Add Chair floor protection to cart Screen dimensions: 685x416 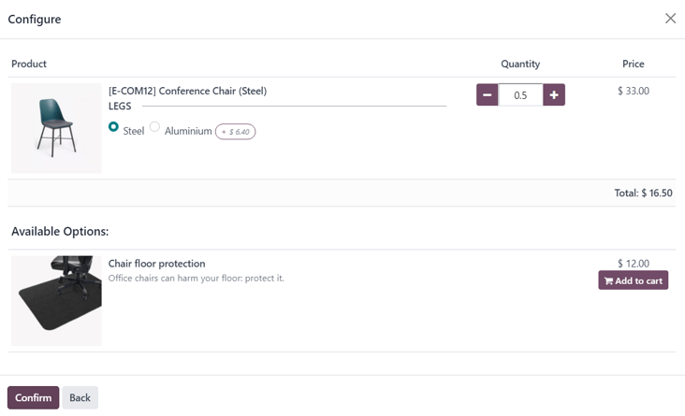click(x=633, y=280)
